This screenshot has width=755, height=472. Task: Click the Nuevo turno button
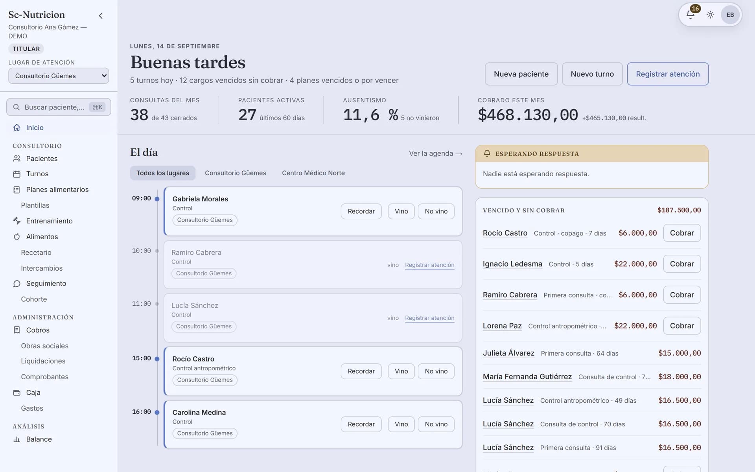click(x=592, y=74)
